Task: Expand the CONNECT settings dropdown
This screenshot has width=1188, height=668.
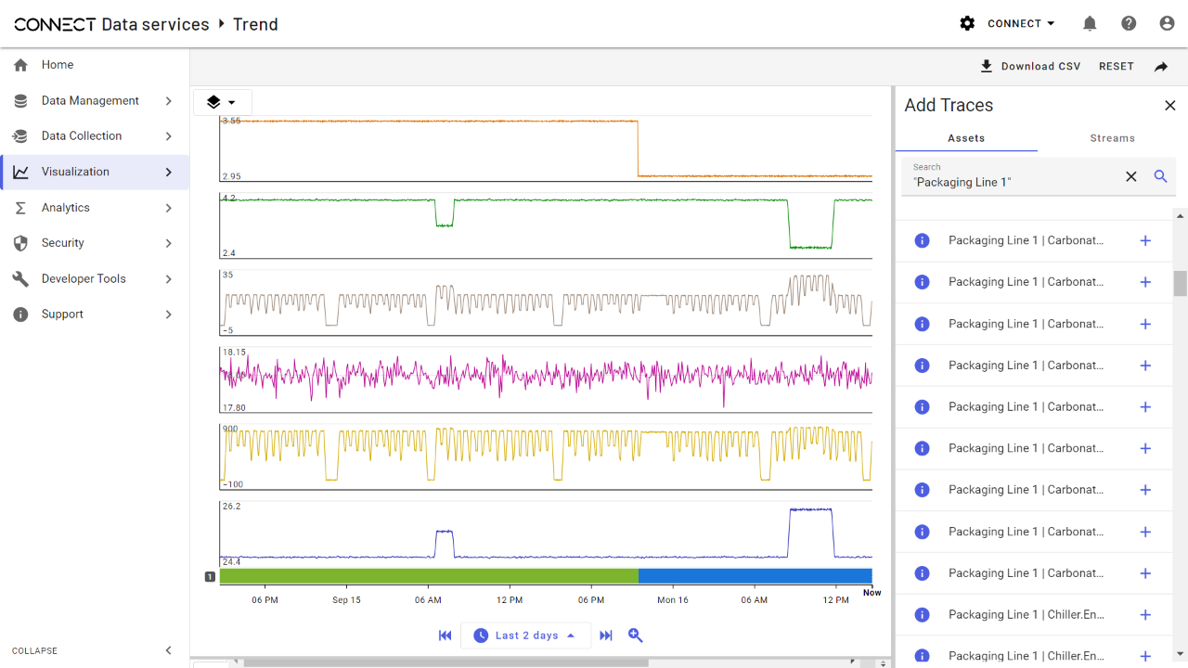Action: 1008,24
